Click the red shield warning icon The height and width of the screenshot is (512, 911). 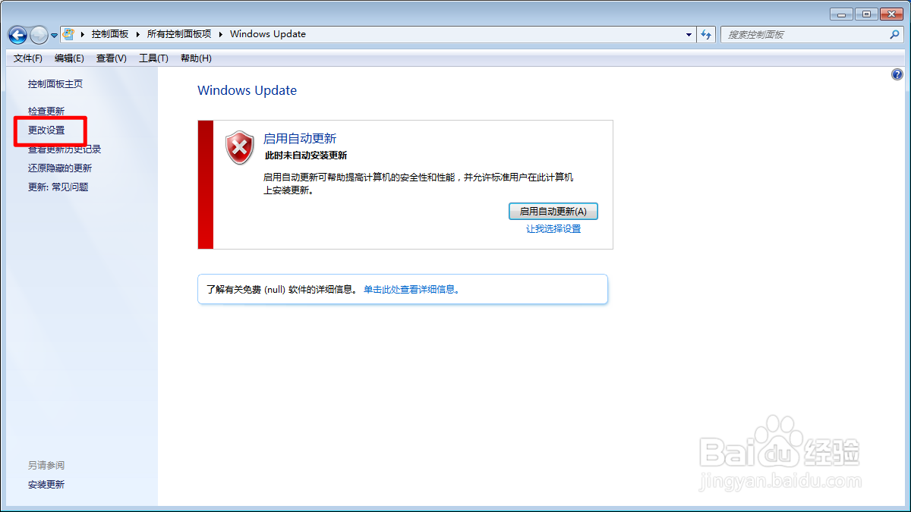[x=240, y=148]
